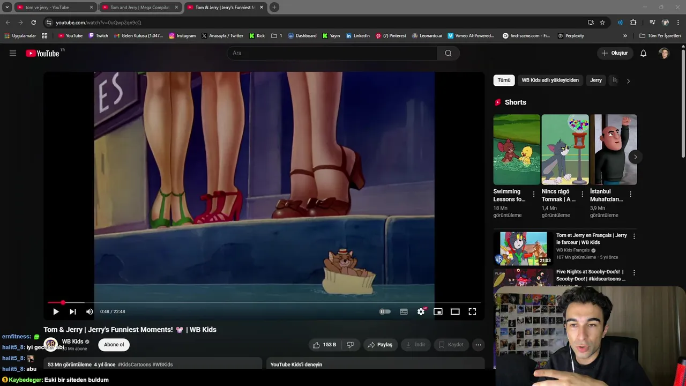
Task: Go back in browser history
Action: [8, 23]
